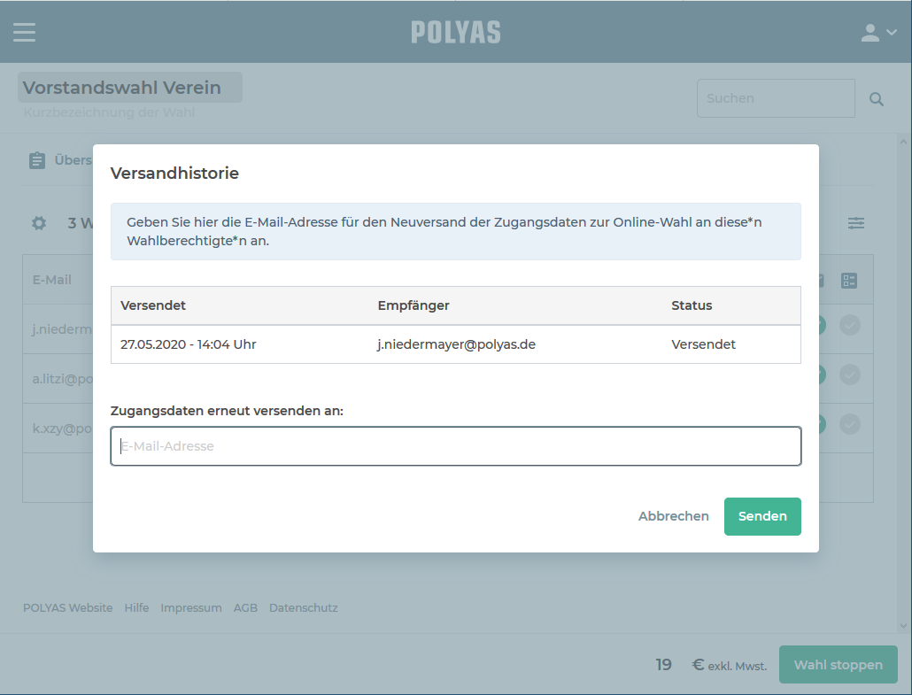The height and width of the screenshot is (695, 912).
Task: Click the euro currency icon
Action: 698,665
